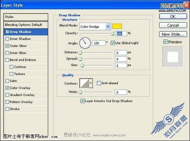Click the Size slider handle
This screenshot has height=141, width=190.
click(x=82, y=65)
